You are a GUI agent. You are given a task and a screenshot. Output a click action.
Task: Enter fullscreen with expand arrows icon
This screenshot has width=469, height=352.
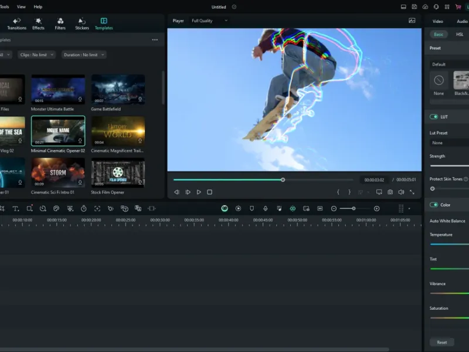412,192
